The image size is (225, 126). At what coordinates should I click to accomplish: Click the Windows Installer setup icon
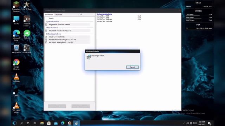click(89, 57)
